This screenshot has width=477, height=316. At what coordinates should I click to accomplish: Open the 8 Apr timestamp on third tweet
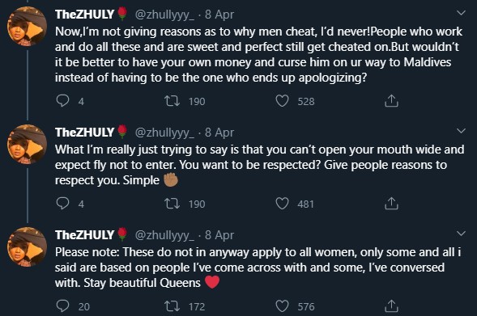219,235
